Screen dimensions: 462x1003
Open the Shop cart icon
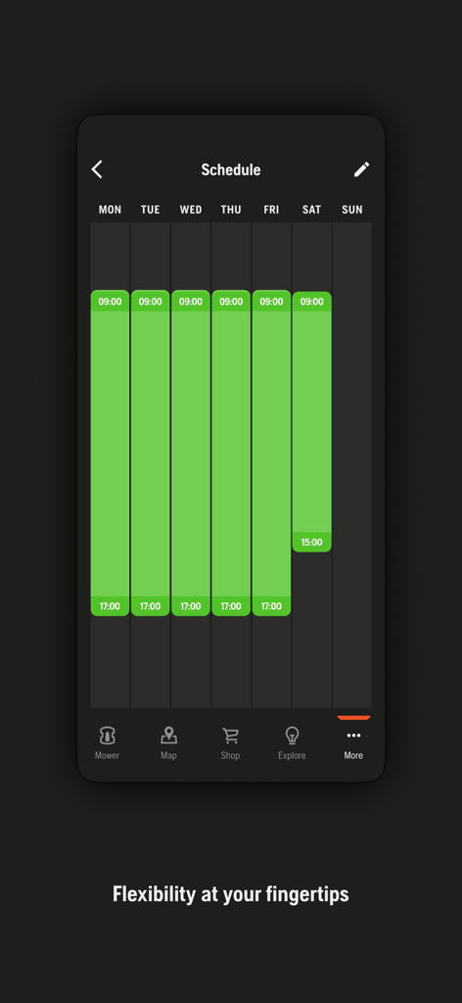(230, 736)
